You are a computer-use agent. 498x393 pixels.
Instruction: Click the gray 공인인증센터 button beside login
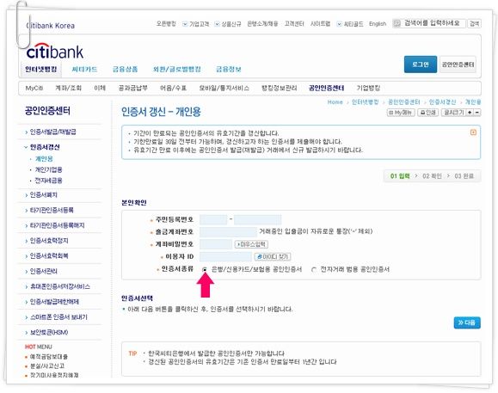point(458,64)
